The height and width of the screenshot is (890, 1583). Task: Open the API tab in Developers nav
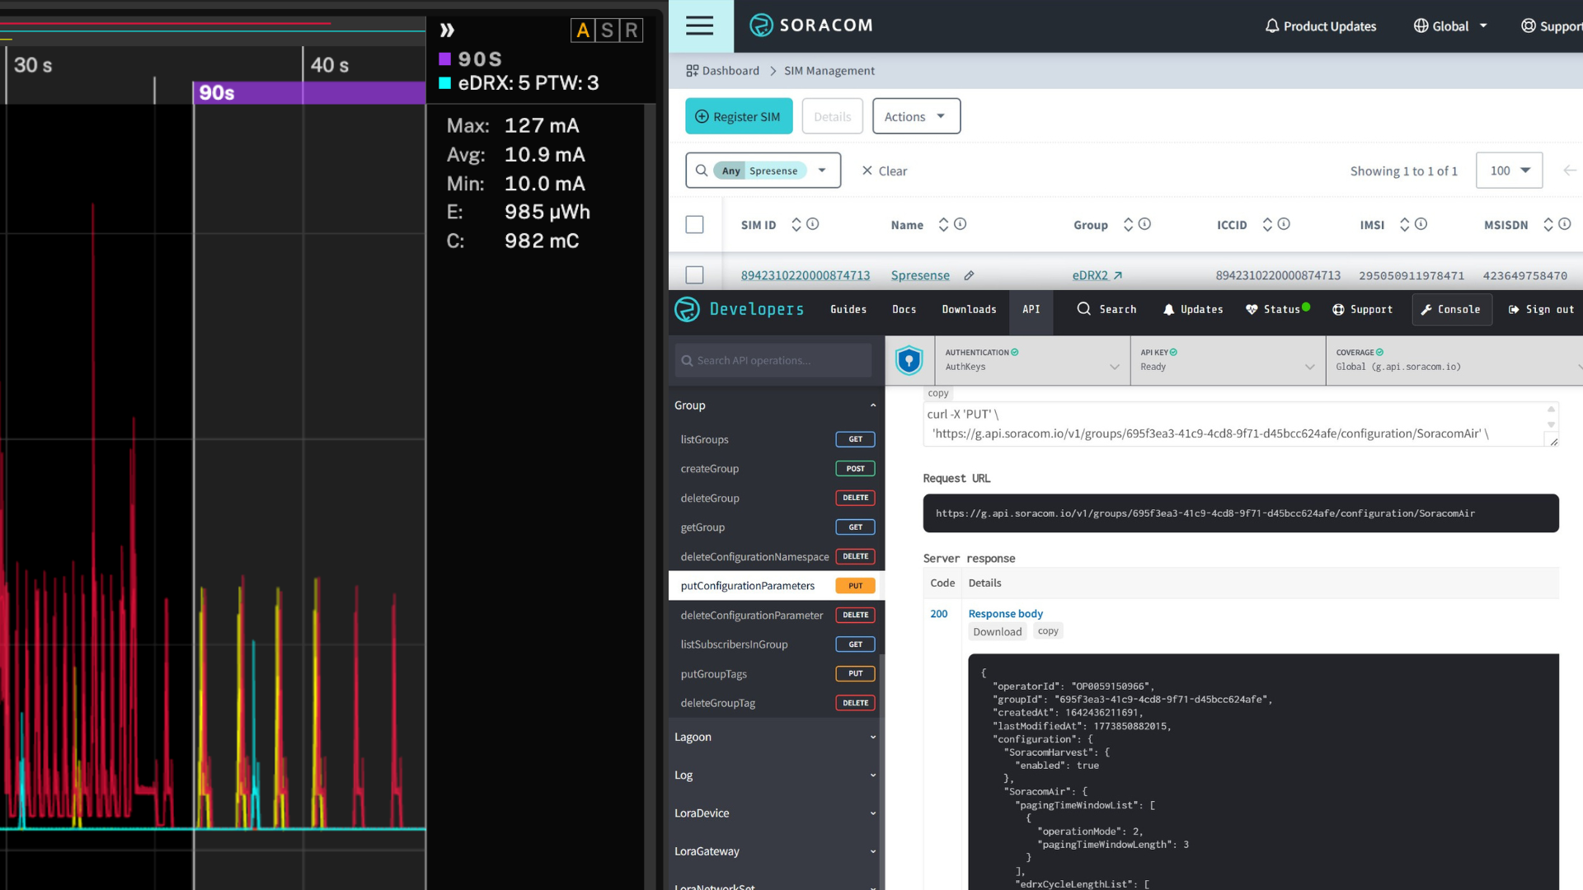[x=1031, y=309]
